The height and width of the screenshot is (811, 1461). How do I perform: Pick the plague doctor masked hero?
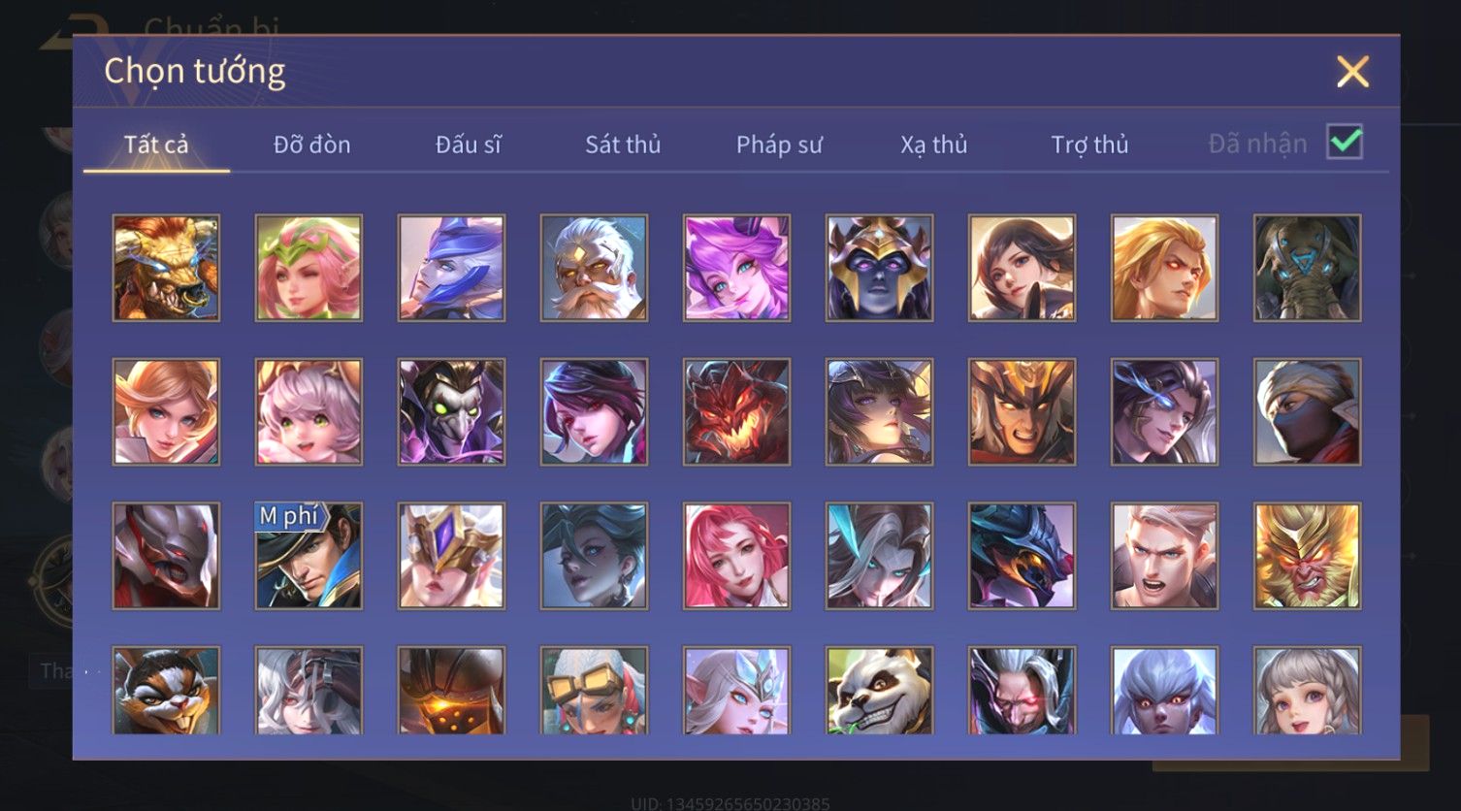(451, 411)
